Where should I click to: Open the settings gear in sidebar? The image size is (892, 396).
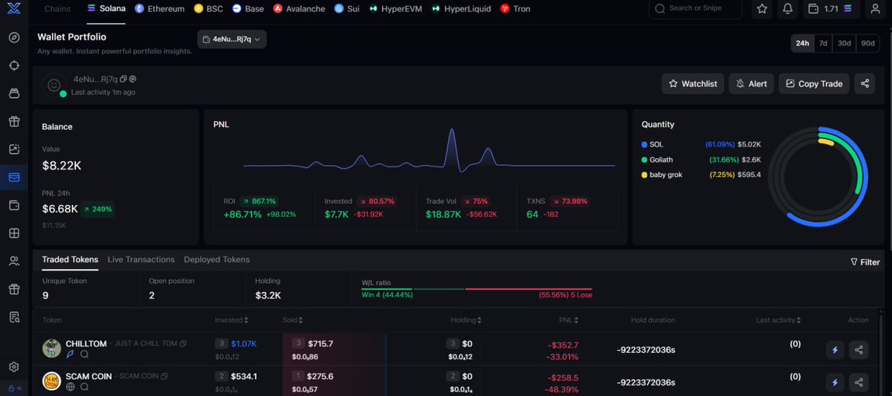click(14, 367)
